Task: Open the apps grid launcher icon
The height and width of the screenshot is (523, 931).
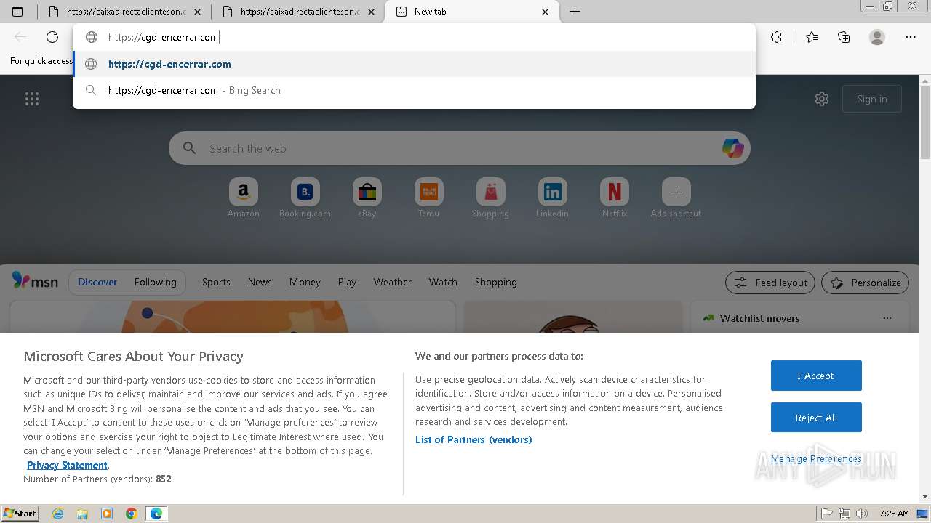Action: click(32, 99)
